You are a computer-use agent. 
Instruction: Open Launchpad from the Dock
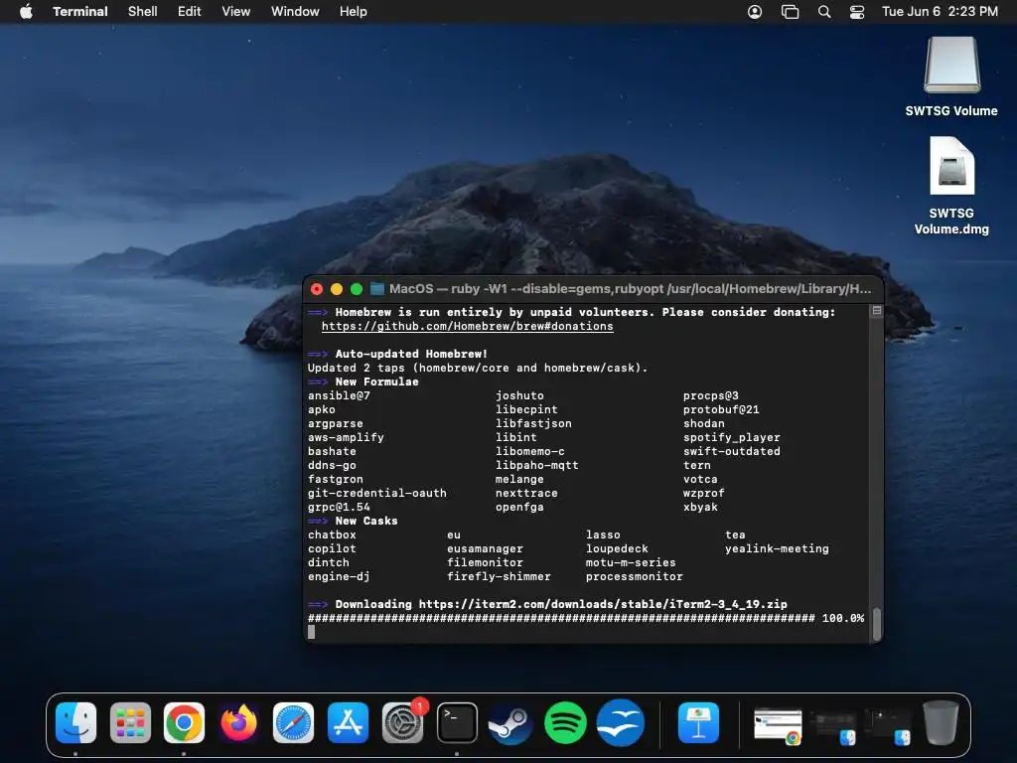click(130, 723)
